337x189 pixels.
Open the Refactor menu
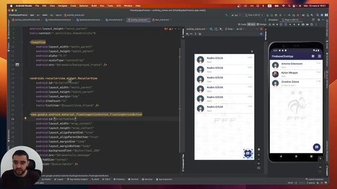point(84,6)
